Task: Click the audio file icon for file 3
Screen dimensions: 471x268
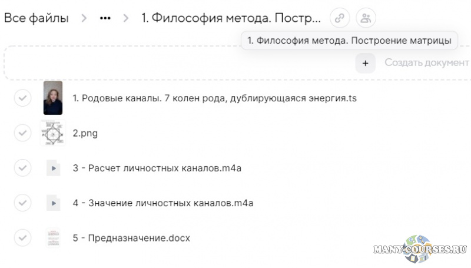Action: [x=54, y=168]
